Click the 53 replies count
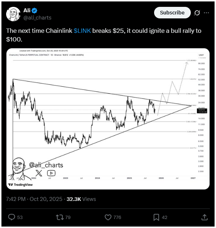This screenshot has height=228, width=216. coord(20,217)
